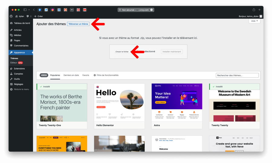Expand the Aide help dropdown

(x=254, y=21)
